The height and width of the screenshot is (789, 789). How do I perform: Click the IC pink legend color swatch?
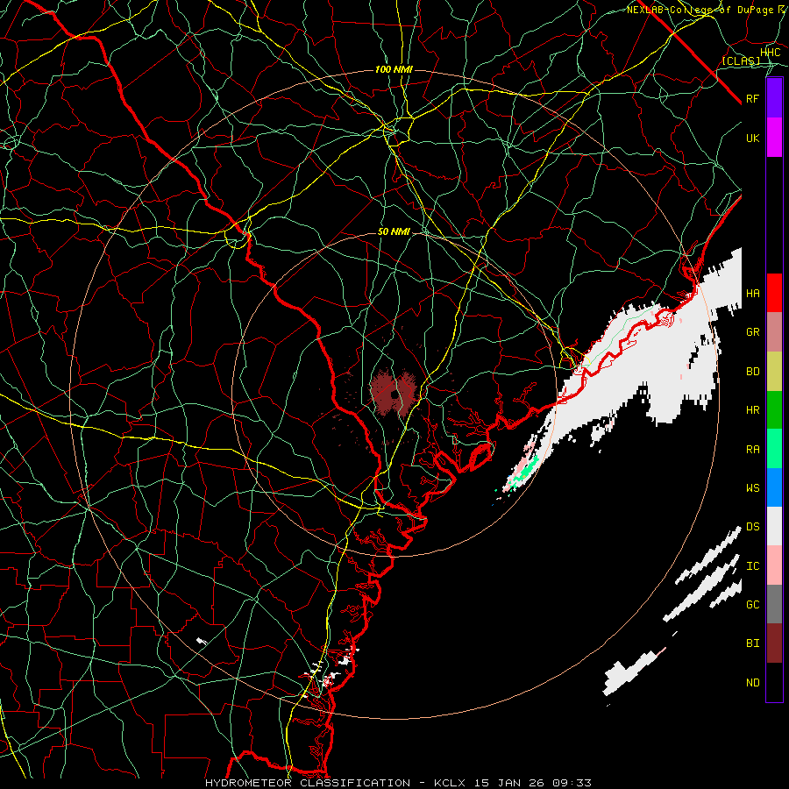tap(774, 565)
